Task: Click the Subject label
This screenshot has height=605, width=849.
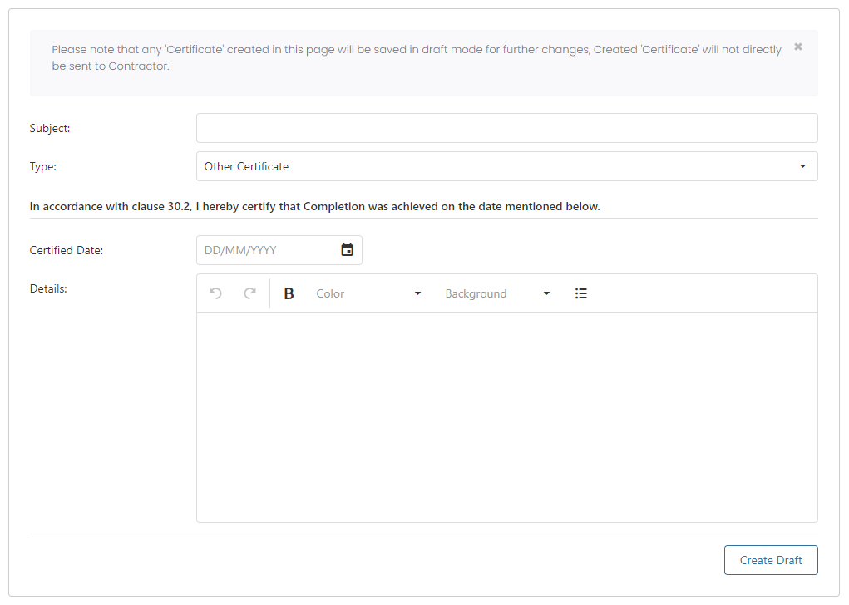Action: (50, 128)
